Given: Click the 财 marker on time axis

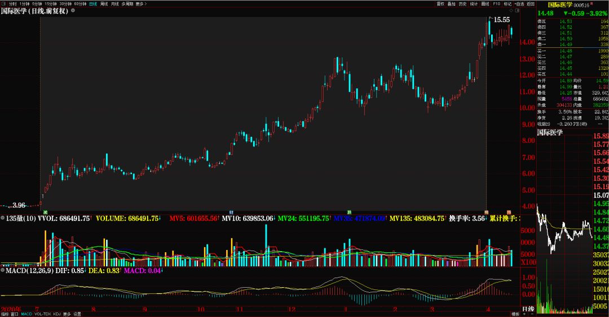Looking at the screenshot, I should 231,212.
